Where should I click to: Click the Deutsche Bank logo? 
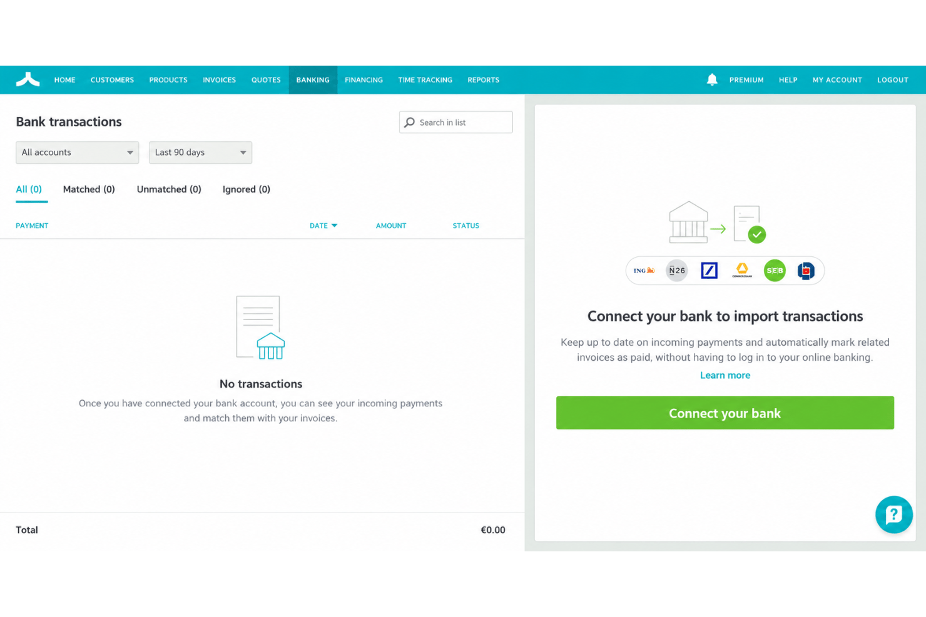(x=709, y=271)
